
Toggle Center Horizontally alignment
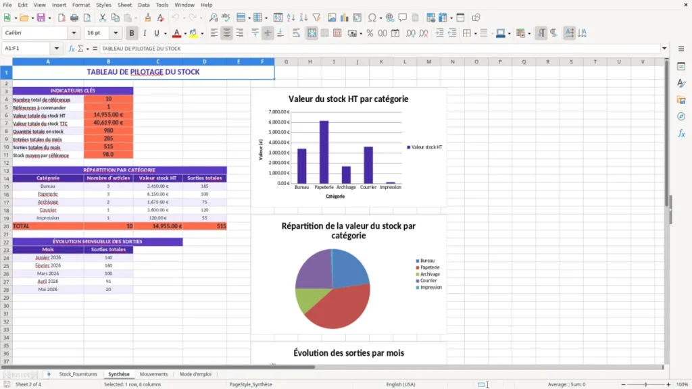(227, 33)
